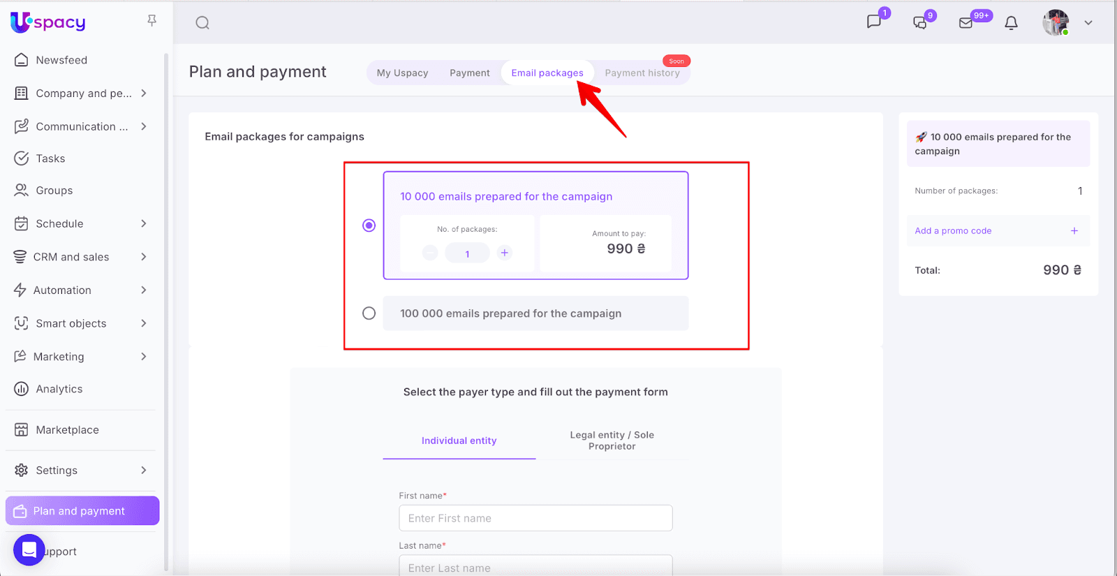Click the search magnifier icon

pyautogui.click(x=202, y=23)
